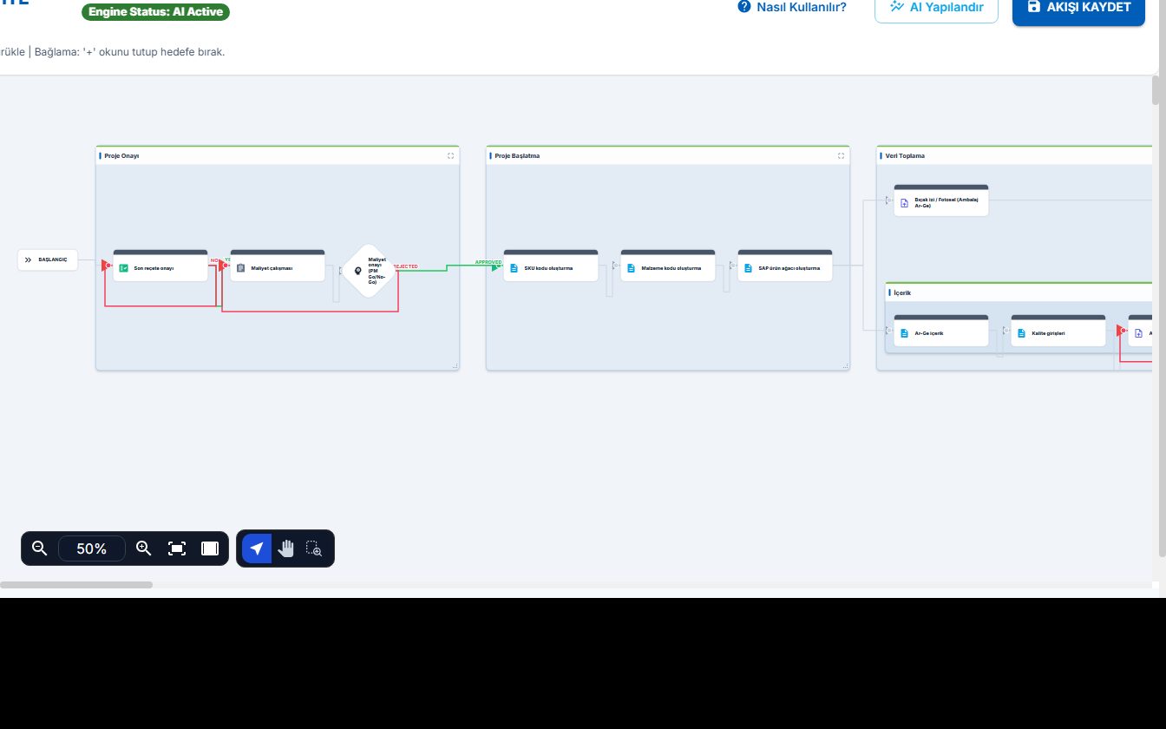Click the question mark help icon

pyautogui.click(x=743, y=7)
